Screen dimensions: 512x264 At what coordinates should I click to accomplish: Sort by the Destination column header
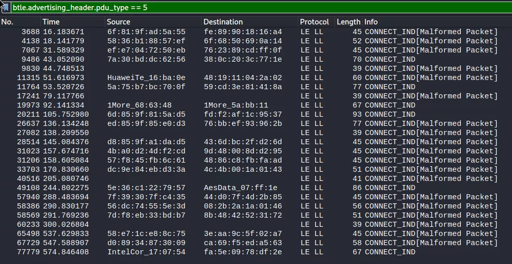[250, 22]
